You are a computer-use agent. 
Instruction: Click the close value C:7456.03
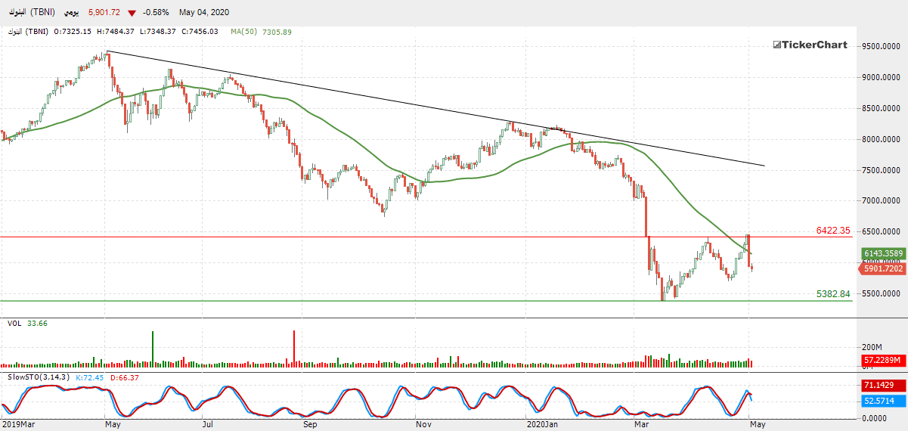point(199,31)
